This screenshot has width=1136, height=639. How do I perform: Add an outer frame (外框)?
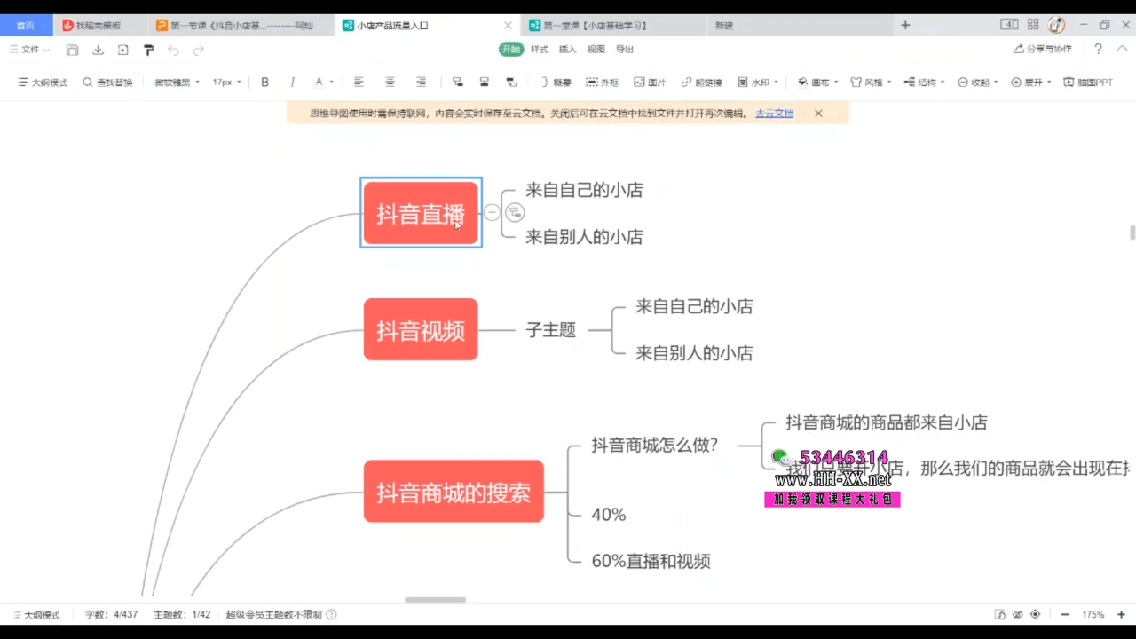603,82
